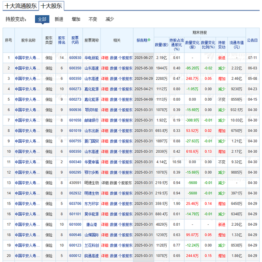This screenshot has width=262, height=262.
Task: Open stock code 601019 link
Action: tap(75, 131)
